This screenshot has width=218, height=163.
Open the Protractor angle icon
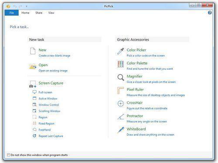pos(121,117)
